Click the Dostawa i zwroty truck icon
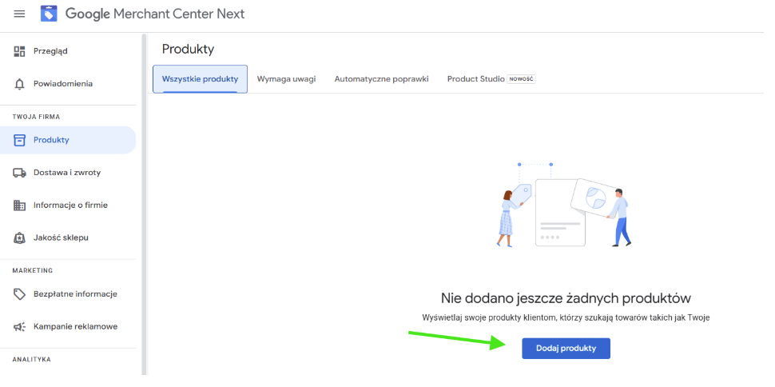Viewport: 775px width, 387px height. pyautogui.click(x=19, y=173)
